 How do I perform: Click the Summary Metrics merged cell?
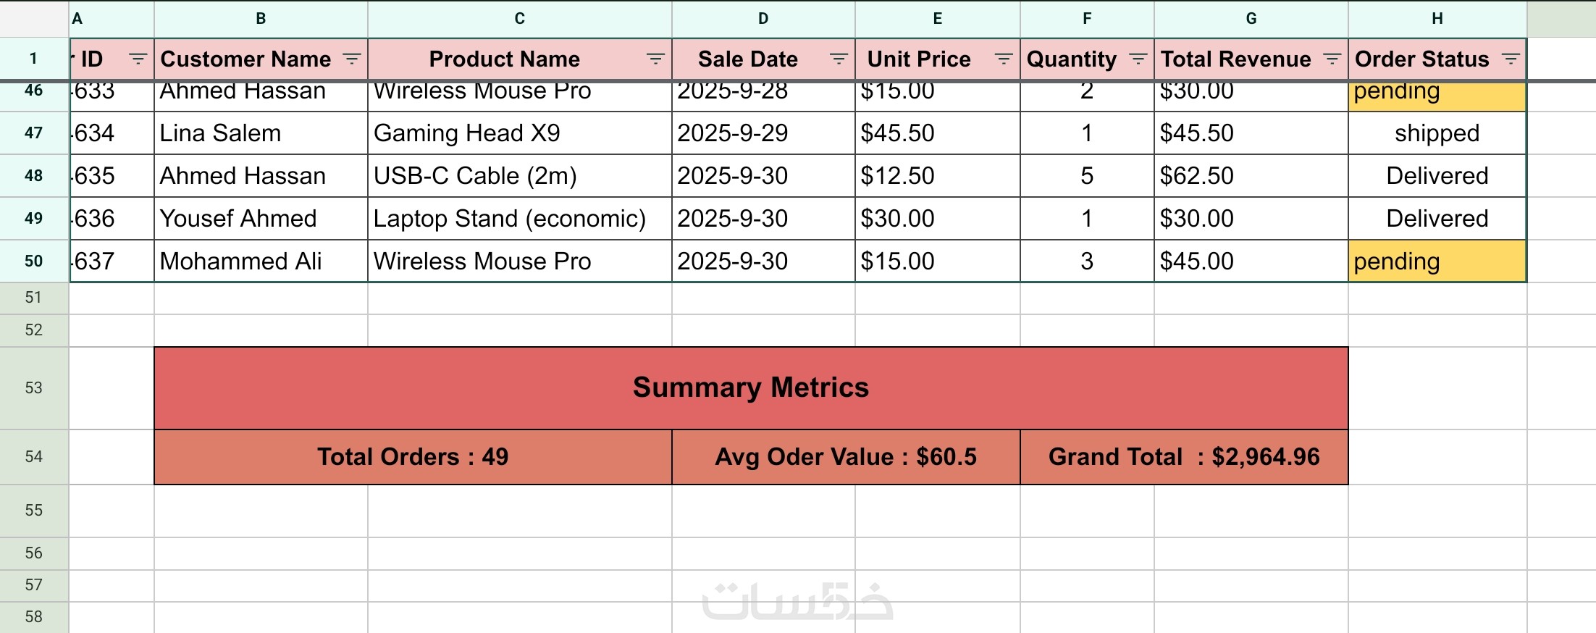[750, 388]
